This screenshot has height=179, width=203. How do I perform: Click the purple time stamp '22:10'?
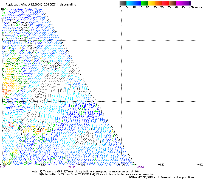click(x=4, y=167)
